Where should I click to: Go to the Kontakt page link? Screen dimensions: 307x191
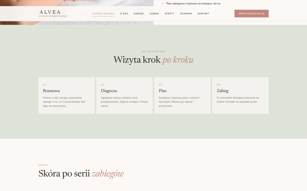tap(203, 13)
